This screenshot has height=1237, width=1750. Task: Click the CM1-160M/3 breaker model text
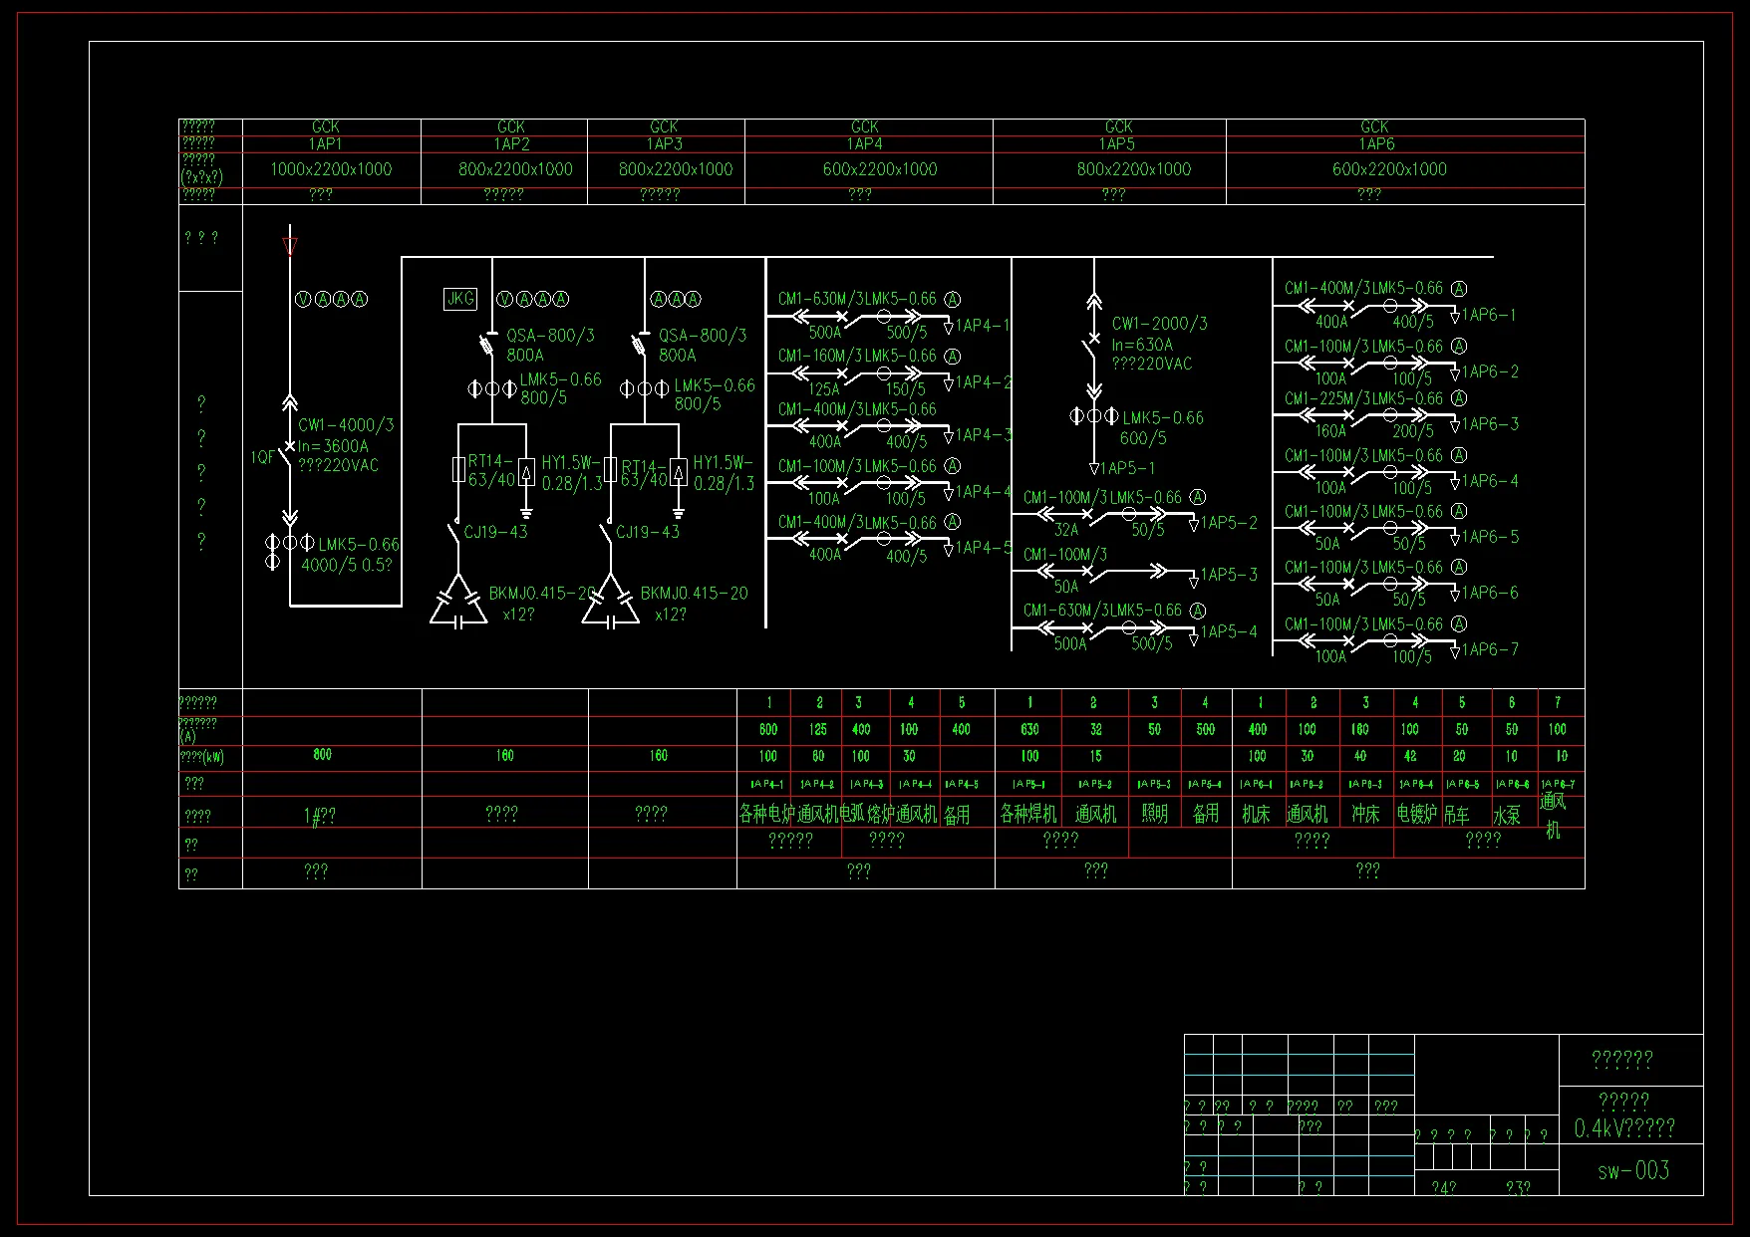tap(820, 356)
